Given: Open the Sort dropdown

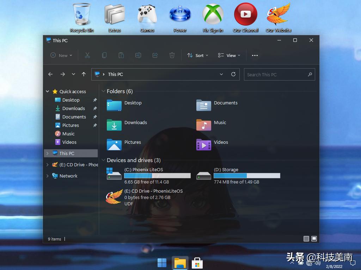Looking at the screenshot, I should point(198,55).
